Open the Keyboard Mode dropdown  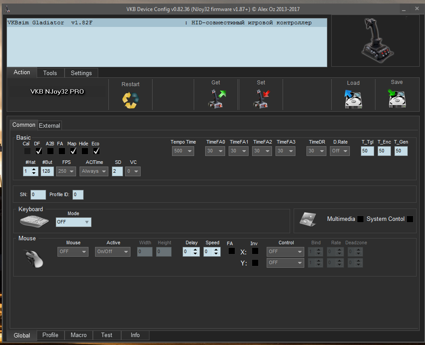pos(73,222)
